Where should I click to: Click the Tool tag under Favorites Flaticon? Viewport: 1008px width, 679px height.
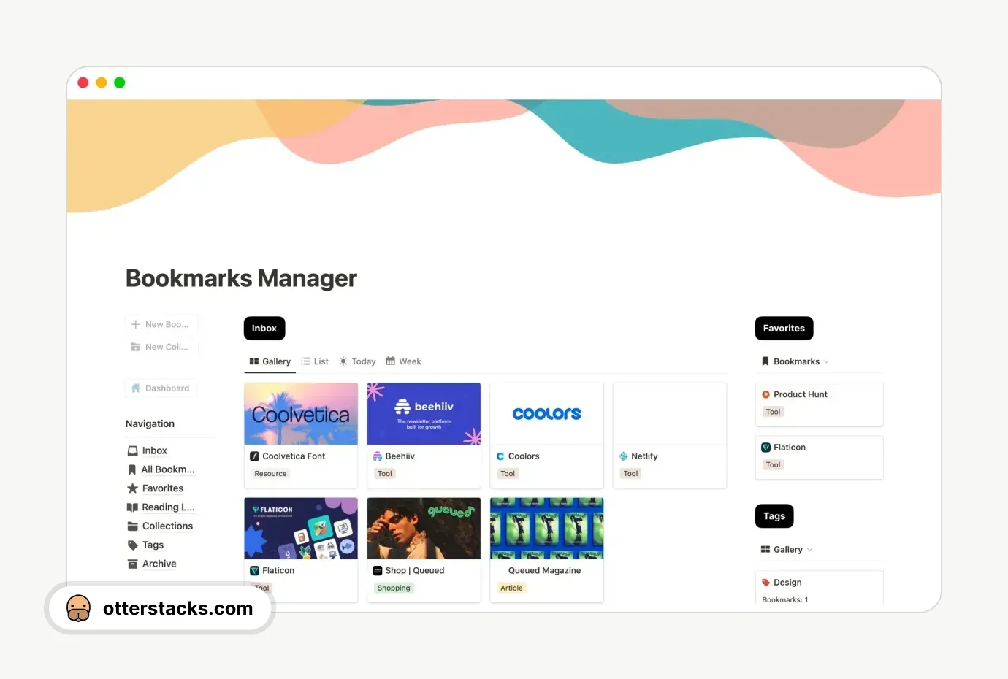coord(773,465)
